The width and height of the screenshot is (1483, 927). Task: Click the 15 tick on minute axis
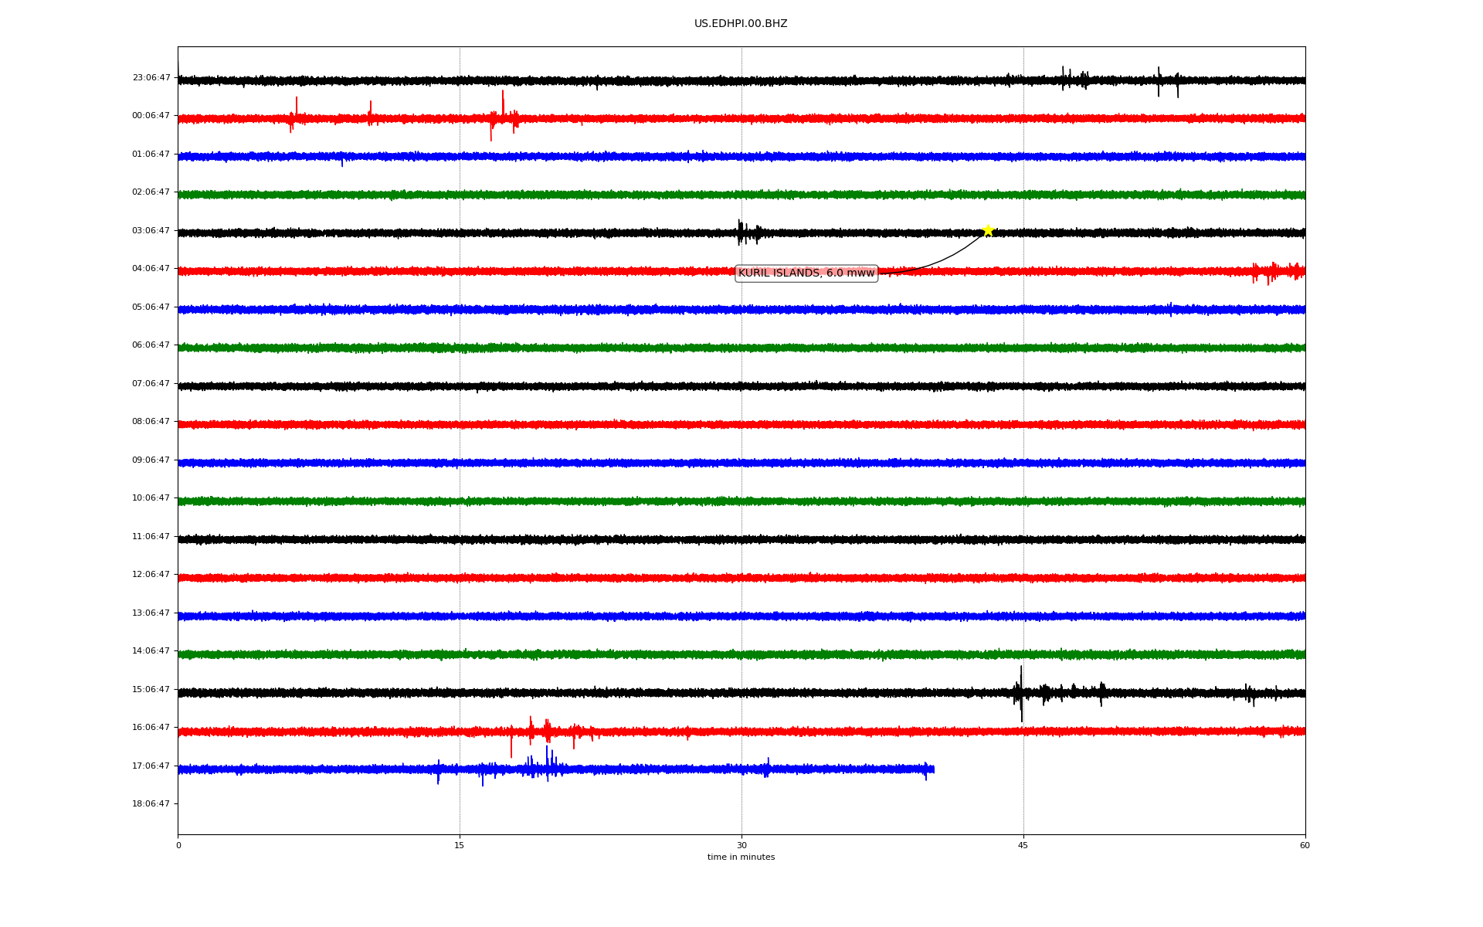460,845
